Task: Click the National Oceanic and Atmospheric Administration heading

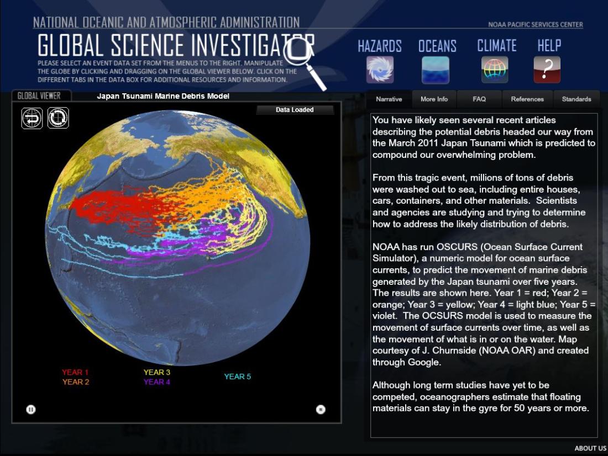Action: point(166,23)
